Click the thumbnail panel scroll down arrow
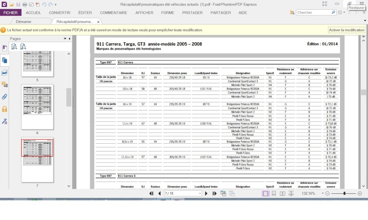Image resolution: width=368 pixels, height=220 pixels. [x=69, y=186]
